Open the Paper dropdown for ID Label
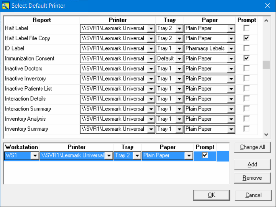This screenshot has width=276, height=207. point(231,49)
